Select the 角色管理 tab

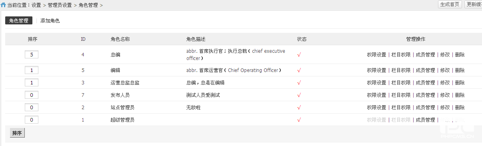click(x=19, y=20)
